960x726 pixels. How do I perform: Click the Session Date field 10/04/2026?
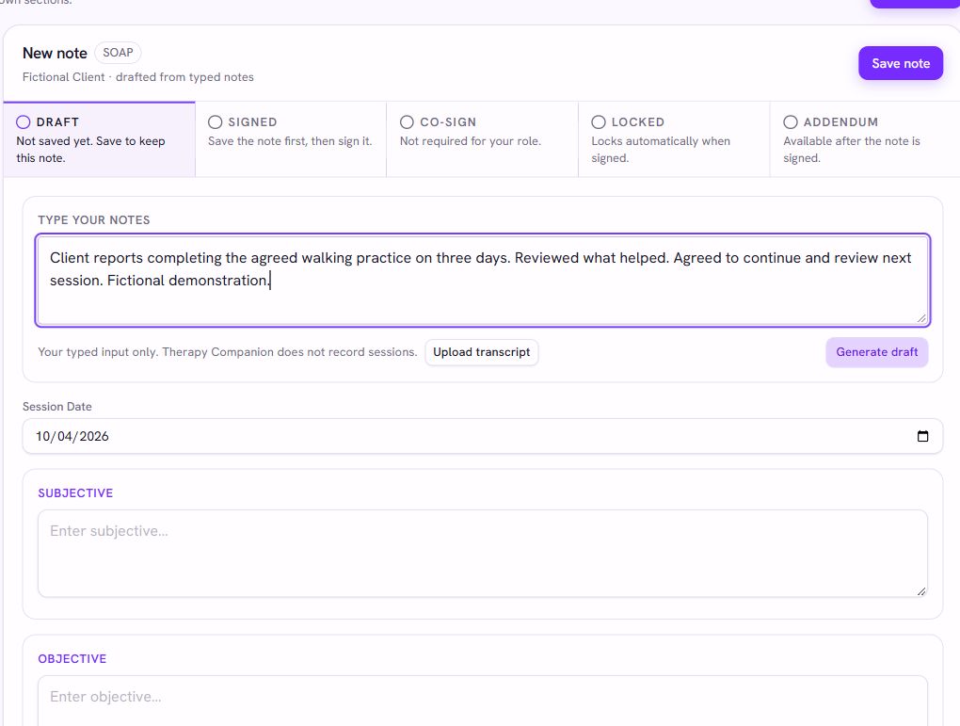pos(483,436)
